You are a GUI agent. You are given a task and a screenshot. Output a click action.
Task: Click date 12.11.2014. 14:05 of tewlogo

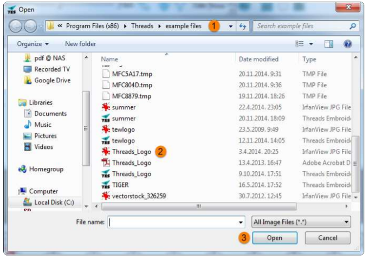tap(262, 141)
